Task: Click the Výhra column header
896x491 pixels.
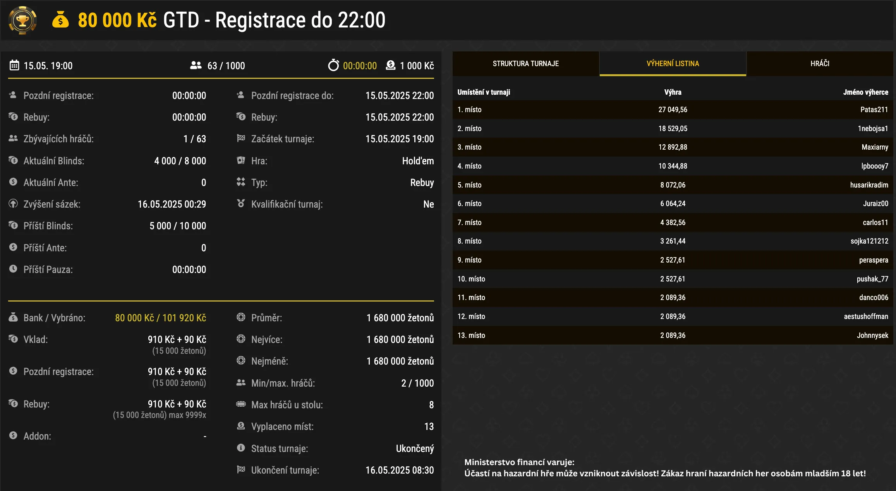Action: [673, 92]
